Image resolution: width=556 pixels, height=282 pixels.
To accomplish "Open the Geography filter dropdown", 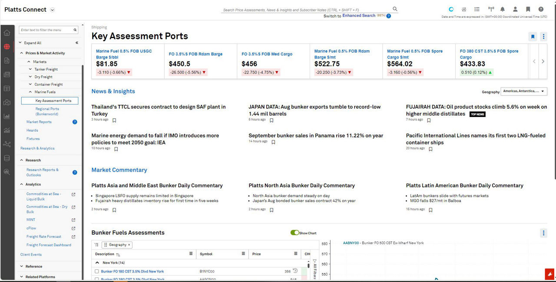I will 523,91.
